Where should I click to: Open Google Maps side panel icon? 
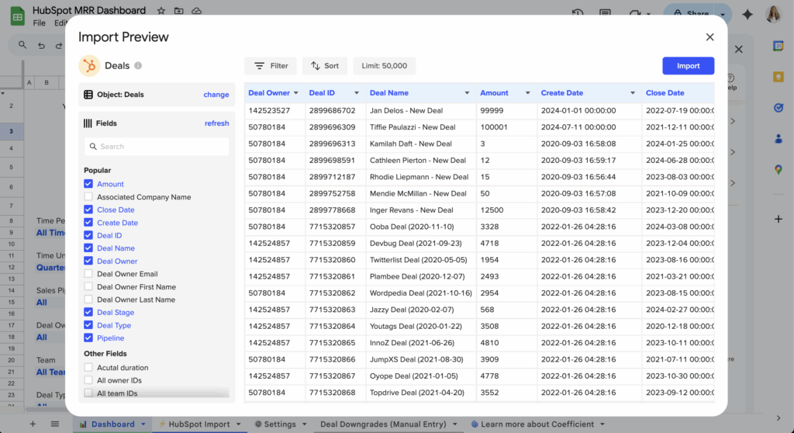tap(778, 169)
